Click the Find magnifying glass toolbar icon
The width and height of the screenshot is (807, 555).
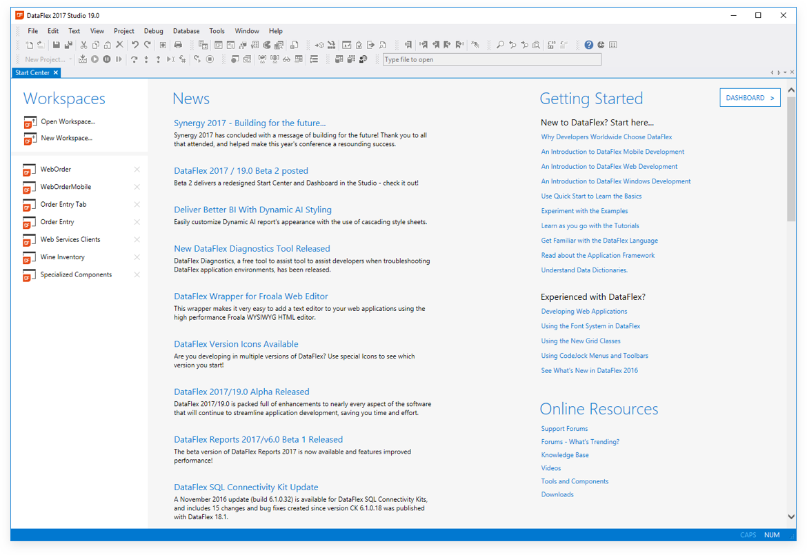pos(500,45)
